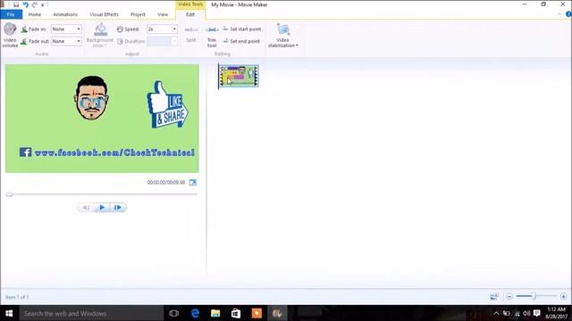Open the Visual Effects tab

104,14
